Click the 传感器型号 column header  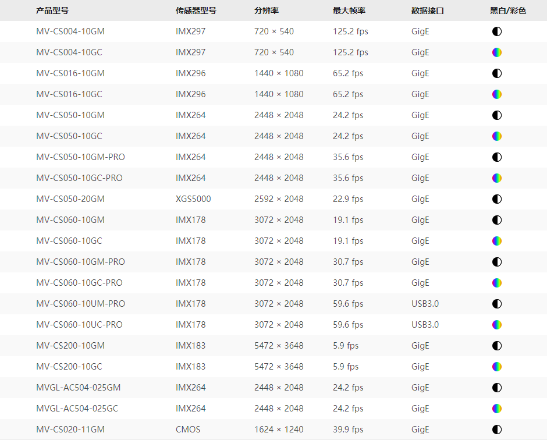(196, 10)
